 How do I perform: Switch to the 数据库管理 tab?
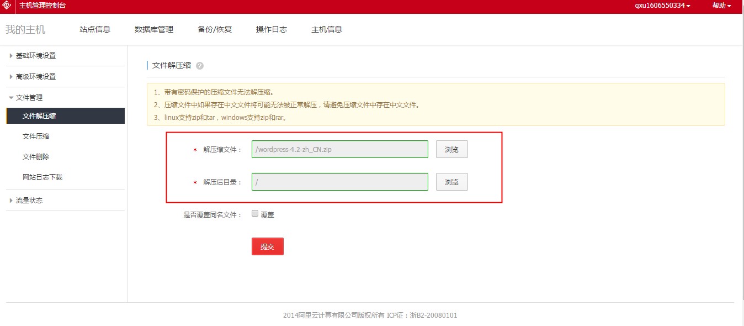(154, 29)
